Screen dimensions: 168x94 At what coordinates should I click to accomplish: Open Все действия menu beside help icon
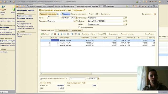pyautogui.click(x=147, y=14)
